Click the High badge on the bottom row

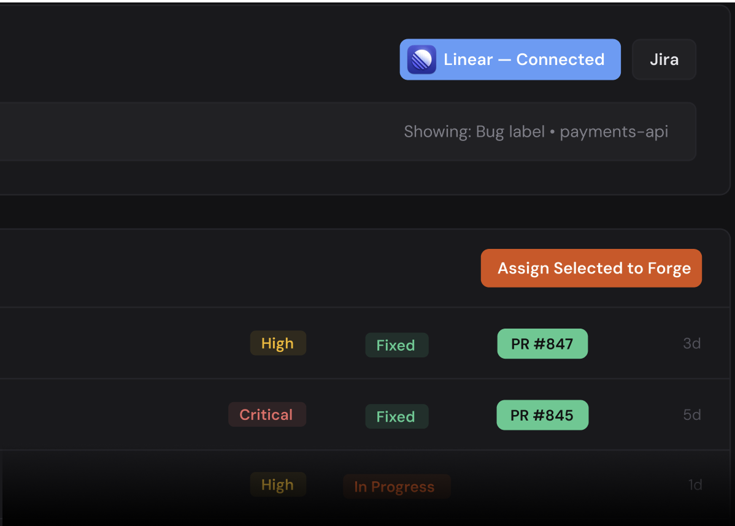(x=278, y=484)
